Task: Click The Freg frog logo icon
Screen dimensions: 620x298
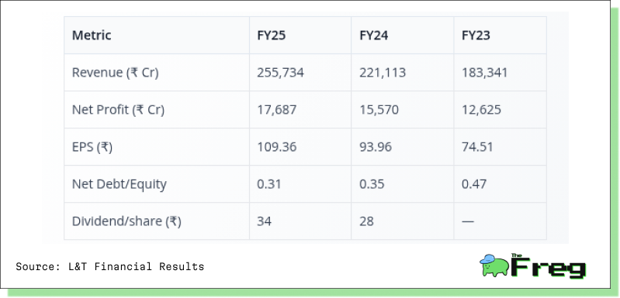Action: (494, 265)
